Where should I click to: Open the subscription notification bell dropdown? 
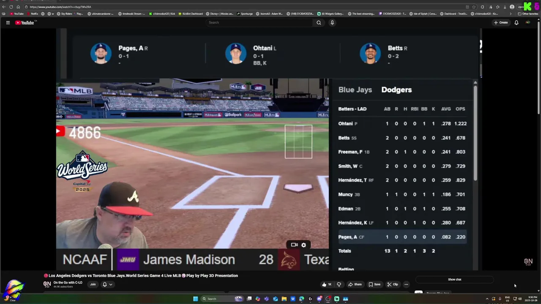107,285
